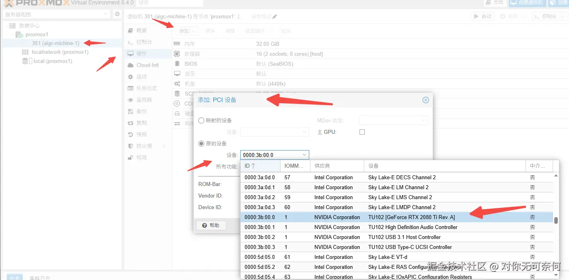Select Sky Lake-E DECS Channel 2 row

point(397,177)
